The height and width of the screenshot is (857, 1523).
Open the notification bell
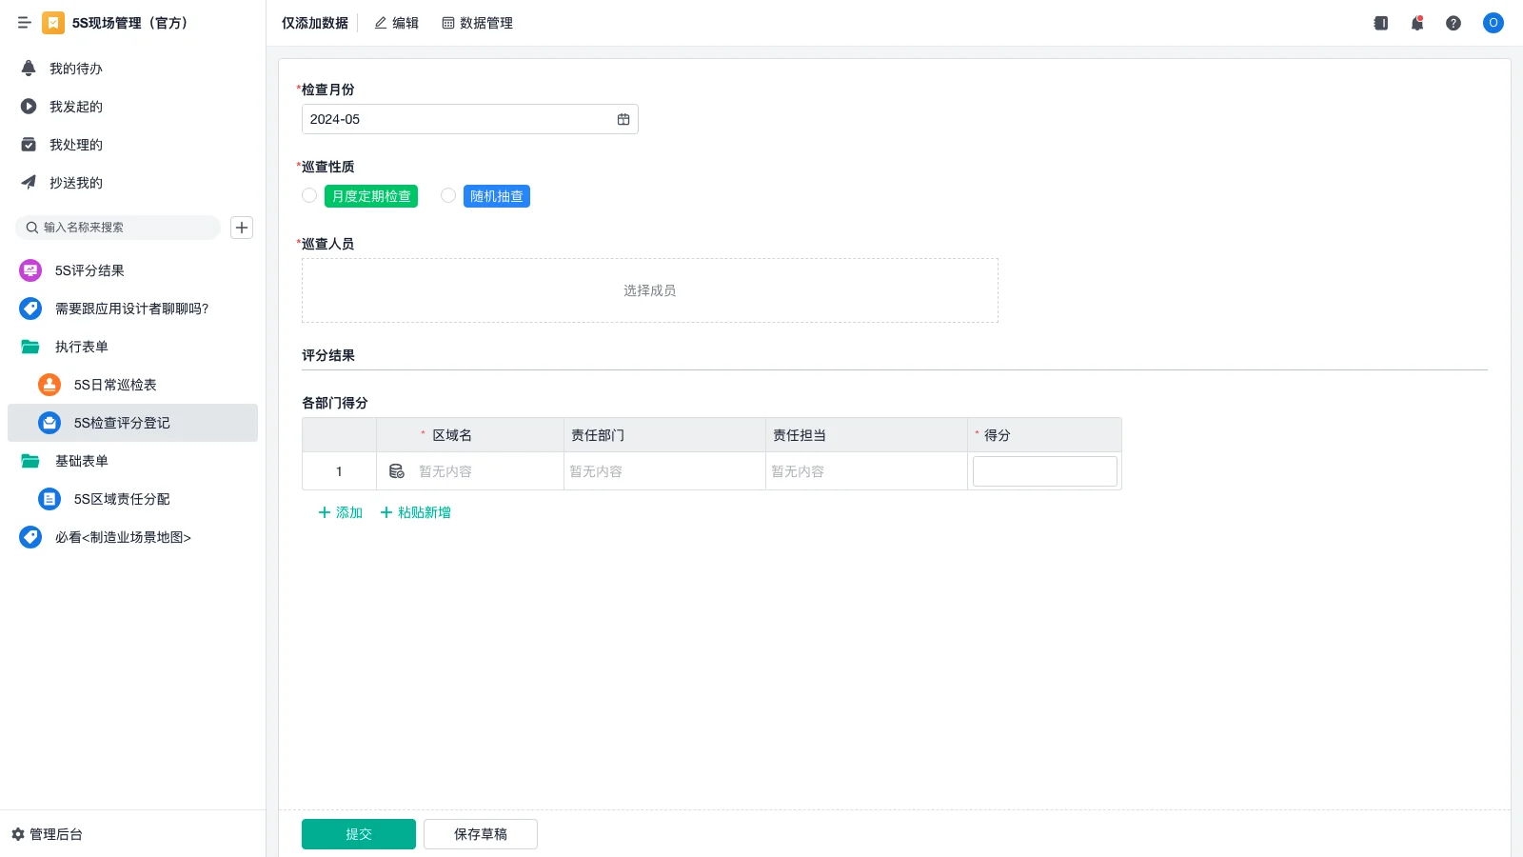[x=1416, y=23]
